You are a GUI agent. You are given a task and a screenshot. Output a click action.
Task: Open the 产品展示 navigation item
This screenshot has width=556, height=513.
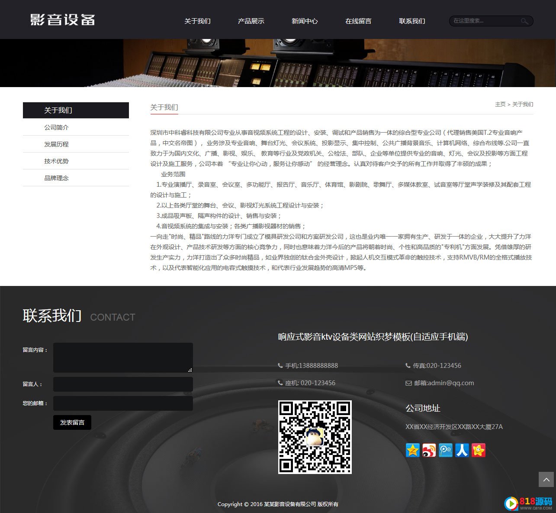[251, 21]
